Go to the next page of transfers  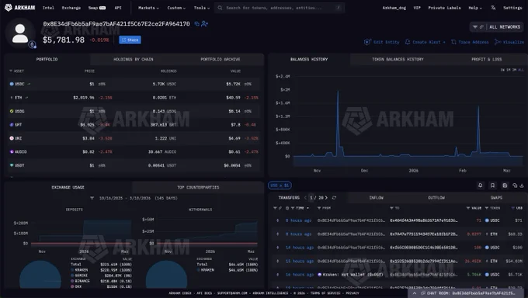tap(326, 198)
